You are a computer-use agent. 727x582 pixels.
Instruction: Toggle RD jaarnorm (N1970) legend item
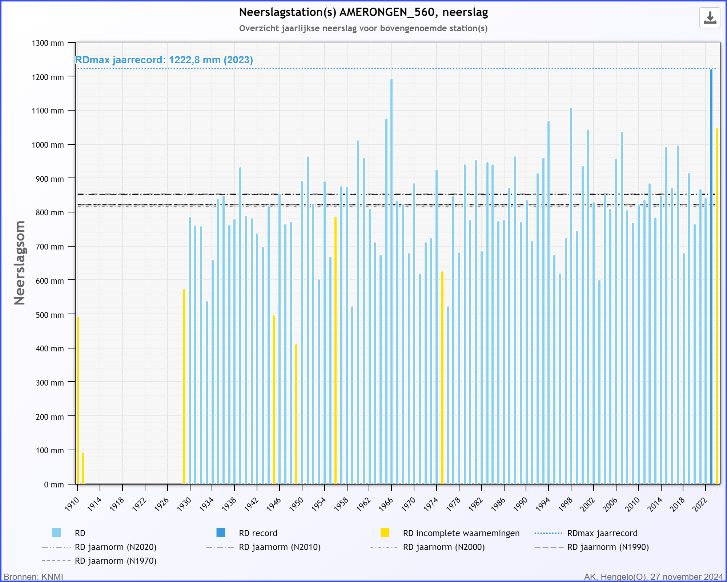115,561
